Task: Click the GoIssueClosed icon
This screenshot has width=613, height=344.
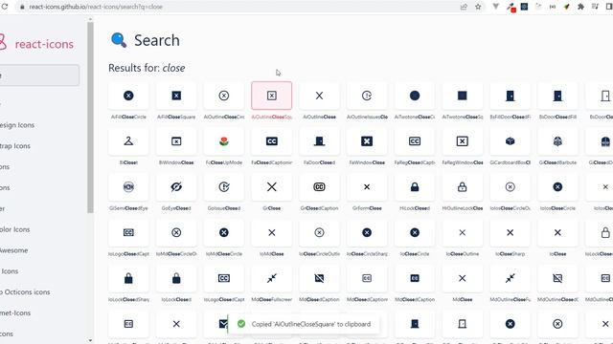Action: pos(224,187)
